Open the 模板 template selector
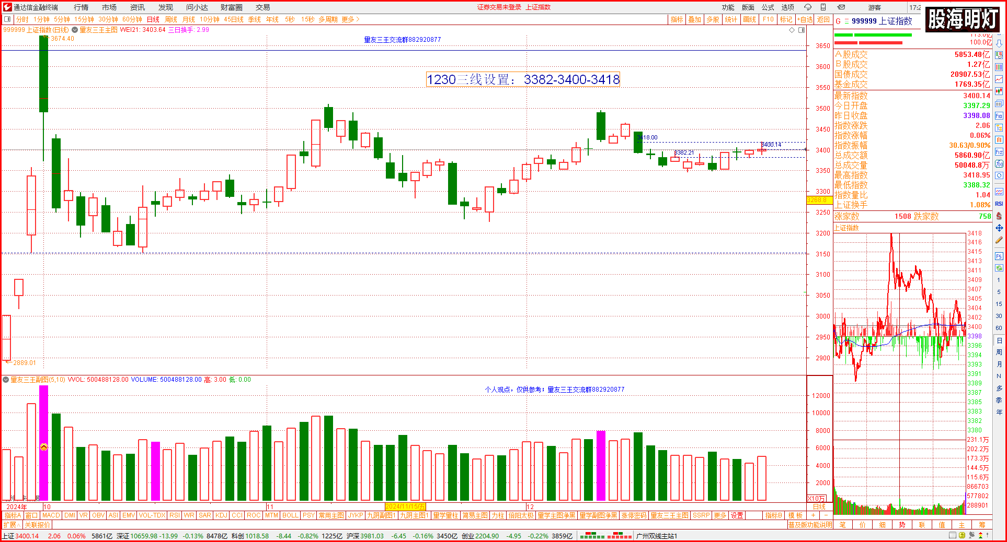Screen dimensions: 1007x542 (795, 515)
